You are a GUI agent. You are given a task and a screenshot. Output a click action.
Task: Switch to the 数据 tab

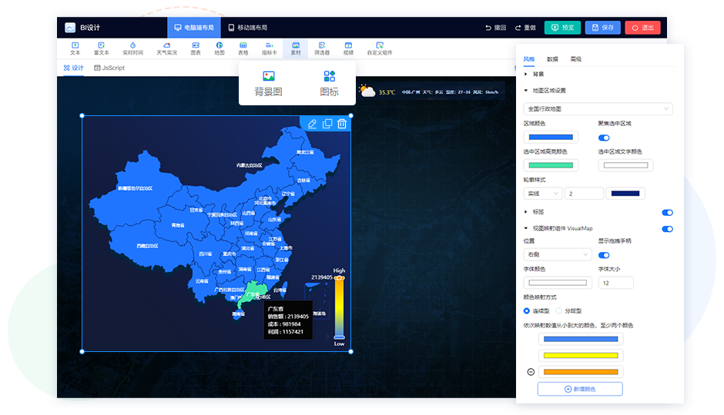click(x=552, y=59)
